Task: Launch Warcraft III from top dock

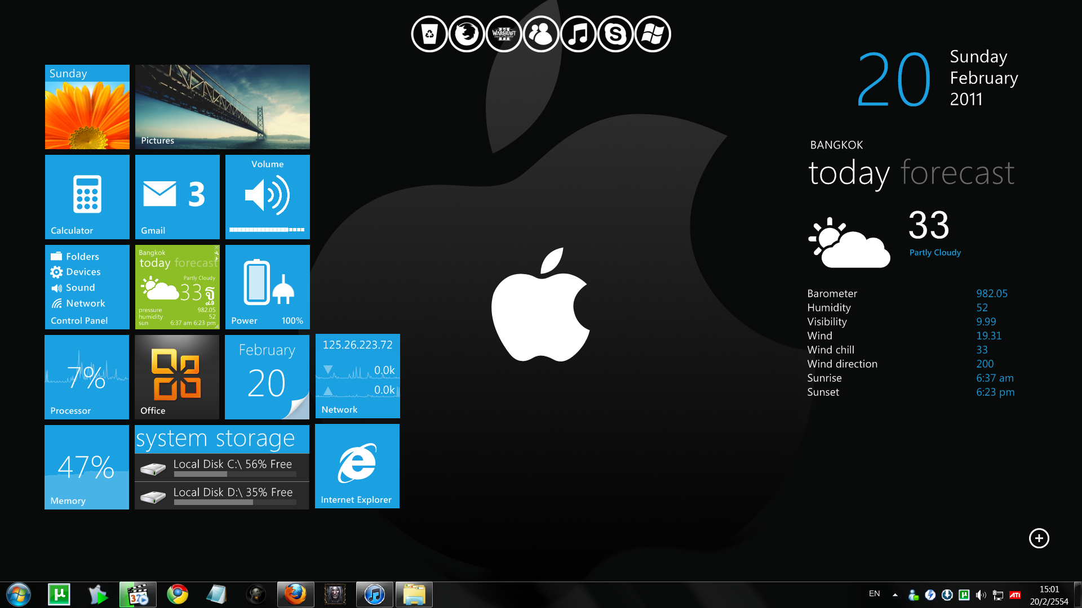Action: click(x=504, y=34)
